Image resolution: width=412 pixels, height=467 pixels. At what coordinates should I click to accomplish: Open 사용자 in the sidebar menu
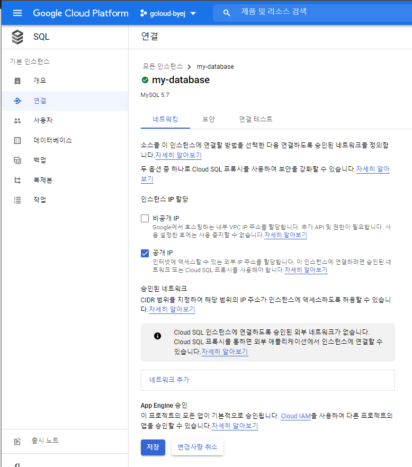pyautogui.click(x=65, y=121)
